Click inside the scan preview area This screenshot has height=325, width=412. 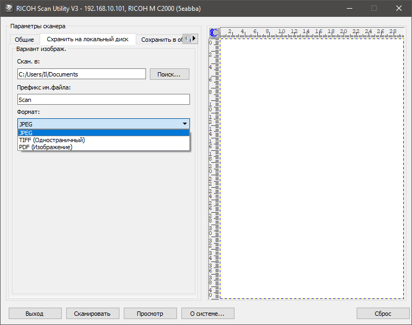312,168
